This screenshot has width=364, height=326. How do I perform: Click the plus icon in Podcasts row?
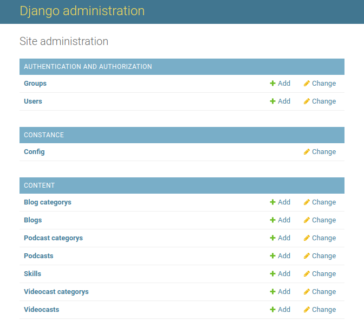pos(272,256)
